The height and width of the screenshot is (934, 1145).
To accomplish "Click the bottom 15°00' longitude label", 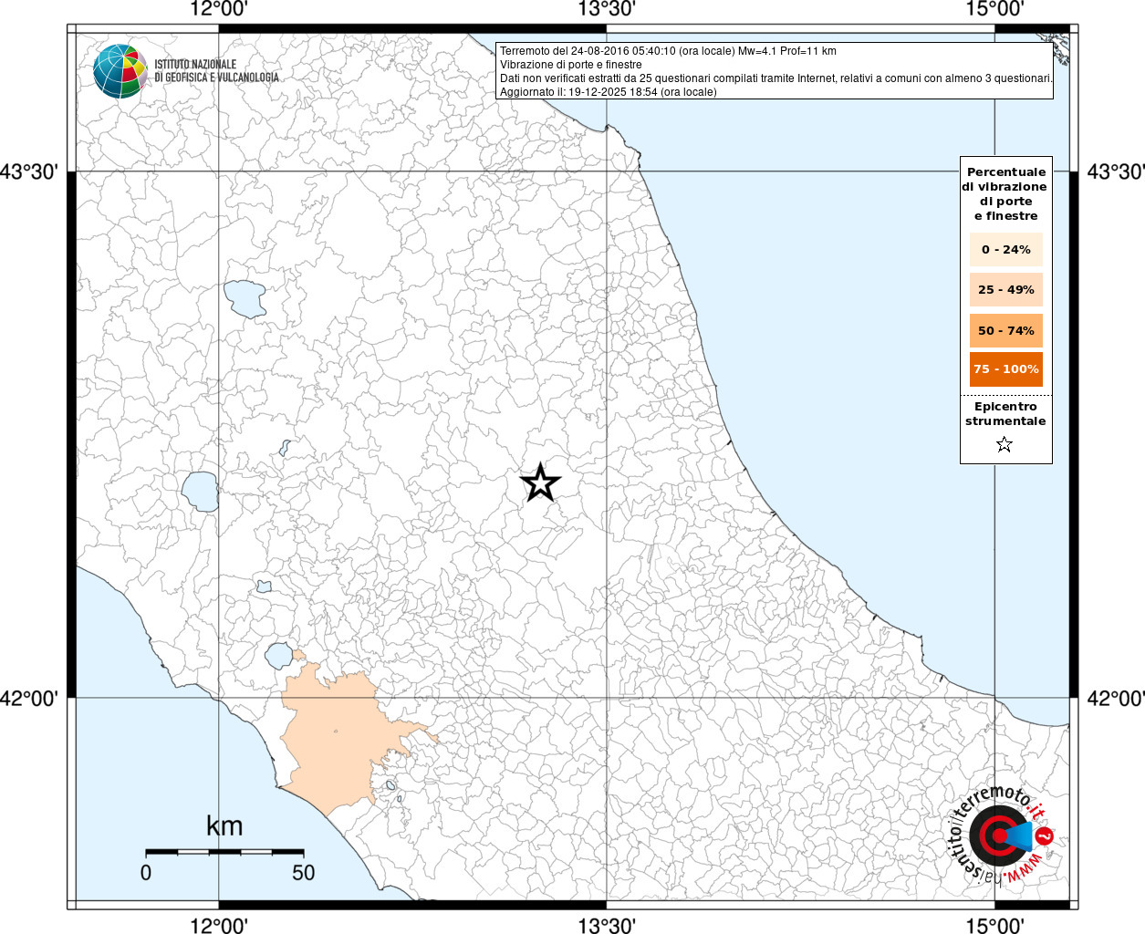I will (994, 925).
